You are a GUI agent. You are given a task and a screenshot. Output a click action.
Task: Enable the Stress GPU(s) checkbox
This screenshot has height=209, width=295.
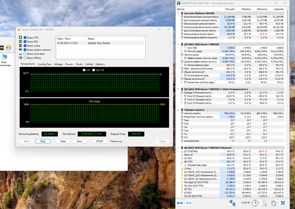pyautogui.click(x=25, y=58)
